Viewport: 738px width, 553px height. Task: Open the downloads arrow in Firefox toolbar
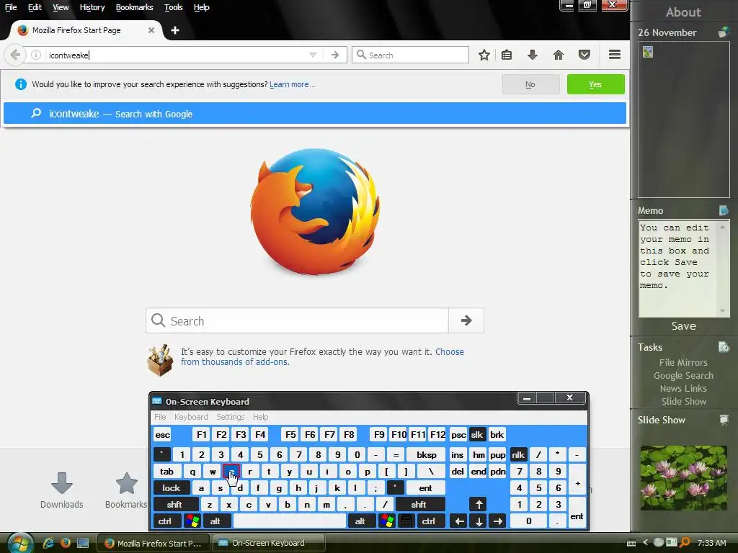(x=533, y=55)
